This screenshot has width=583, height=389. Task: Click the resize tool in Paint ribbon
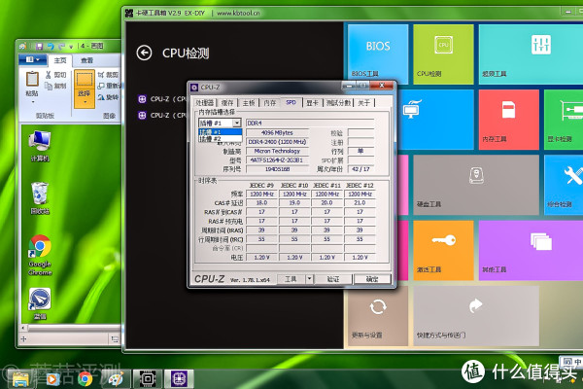[108, 86]
